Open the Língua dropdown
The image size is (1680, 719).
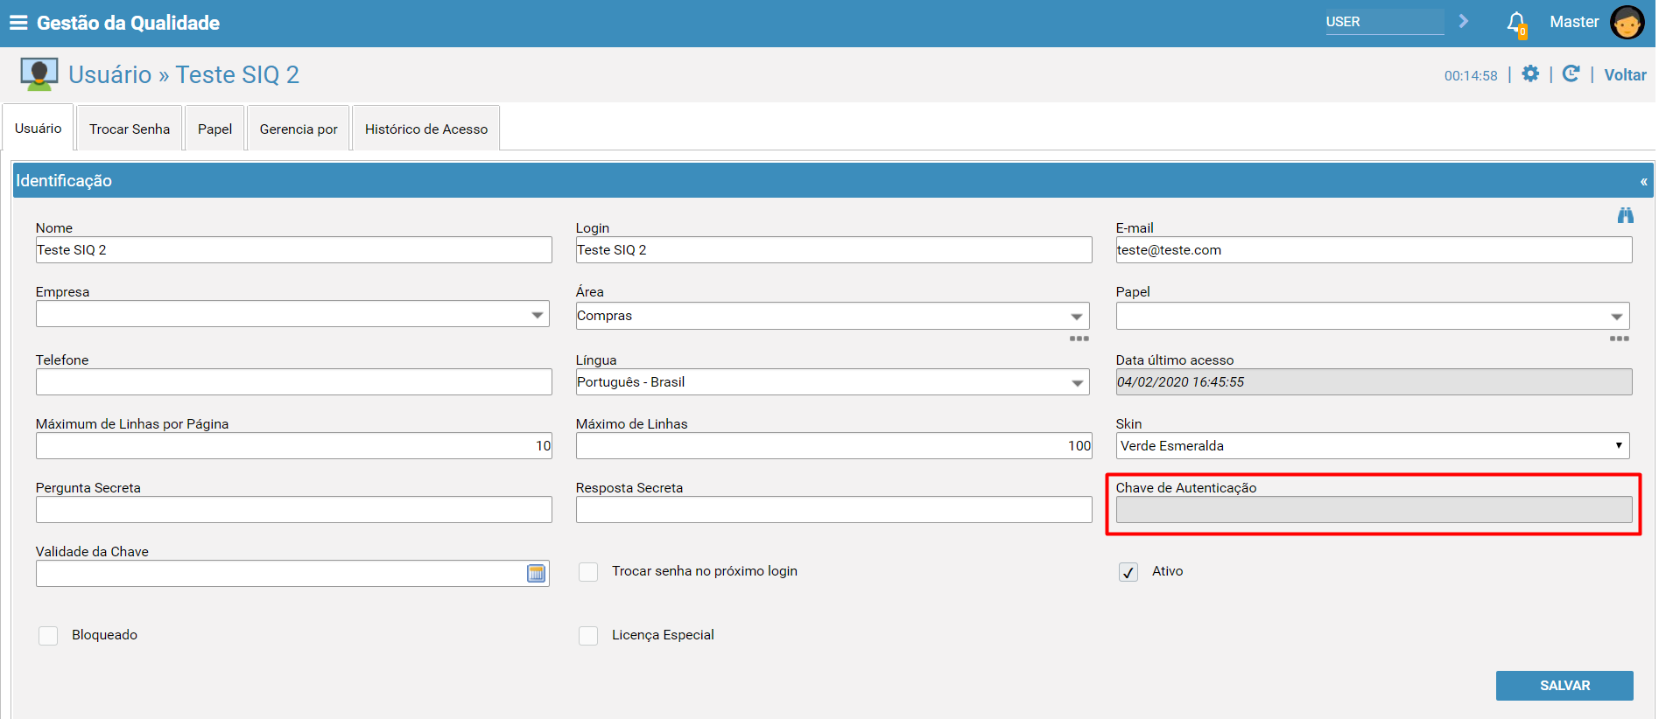pyautogui.click(x=833, y=382)
